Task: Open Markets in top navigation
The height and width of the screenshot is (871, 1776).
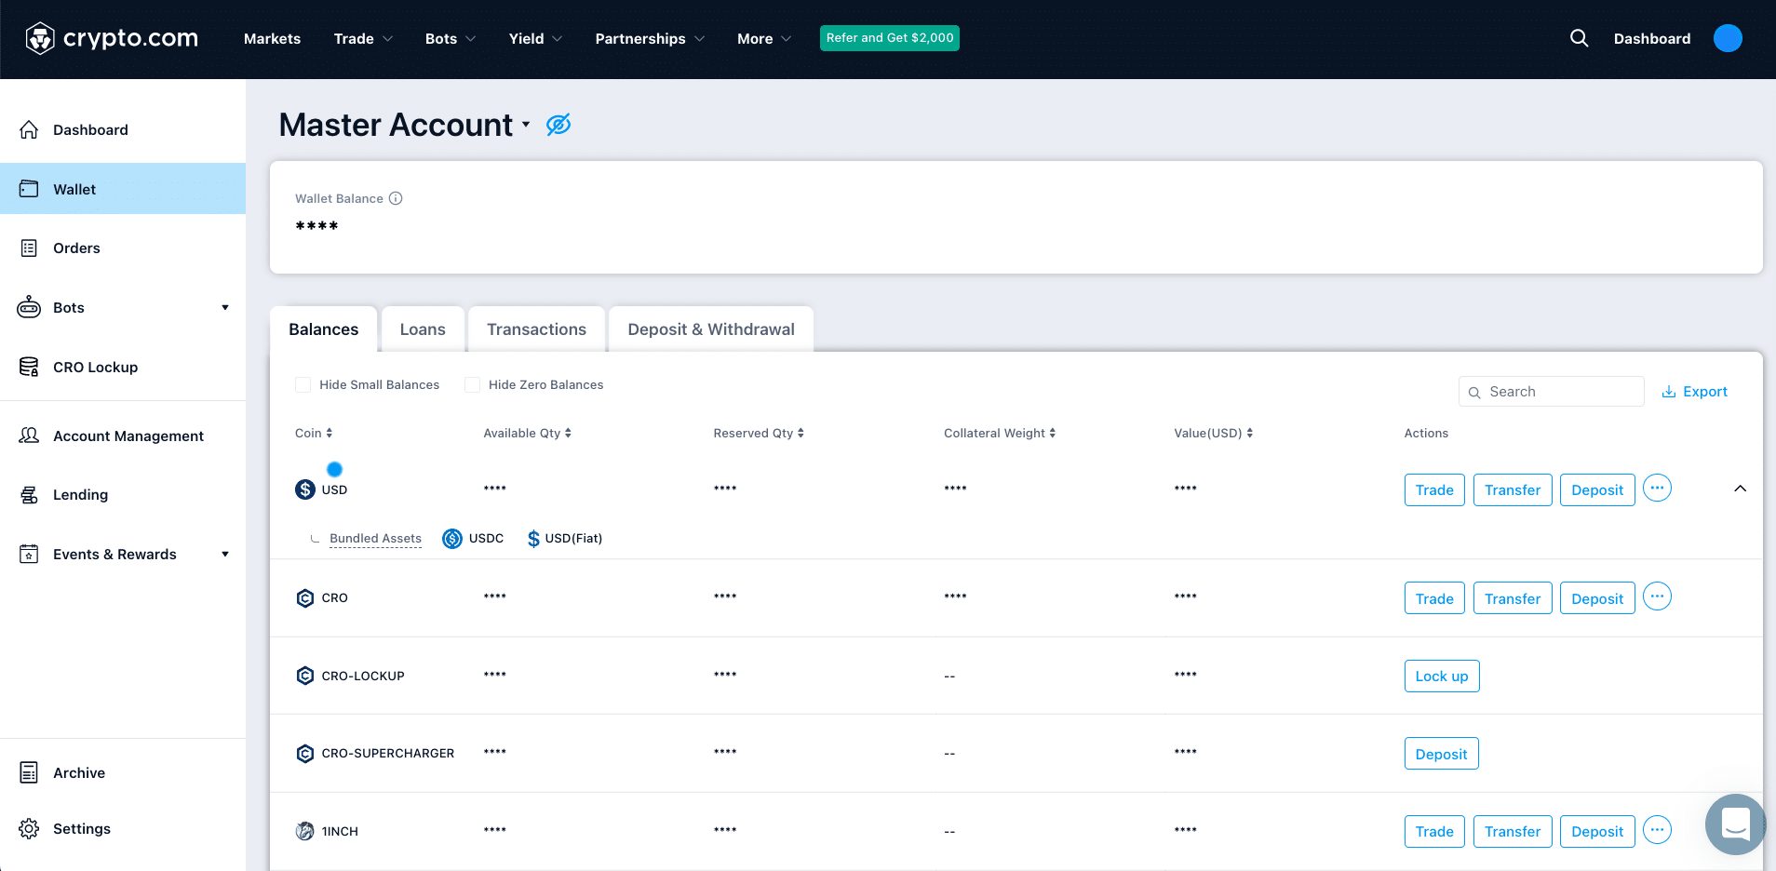Action: pyautogui.click(x=272, y=38)
